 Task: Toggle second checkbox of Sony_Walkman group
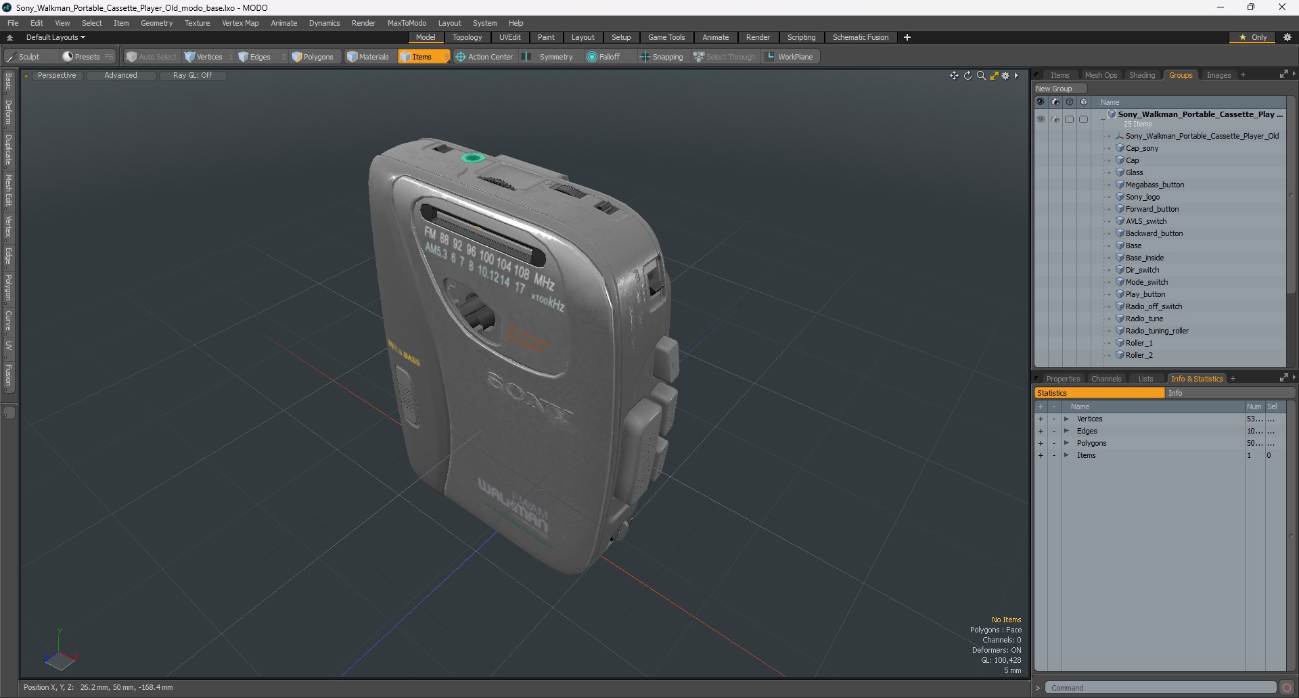pos(1083,119)
